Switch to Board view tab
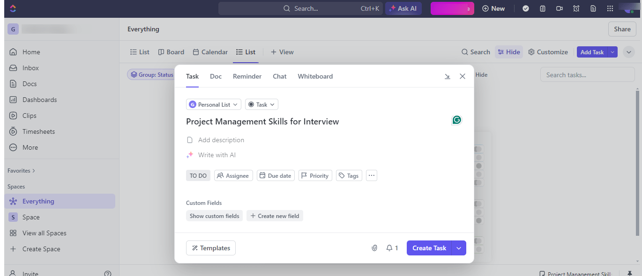 click(x=171, y=52)
